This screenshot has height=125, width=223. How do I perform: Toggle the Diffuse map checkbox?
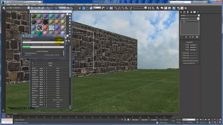coord(46,68)
